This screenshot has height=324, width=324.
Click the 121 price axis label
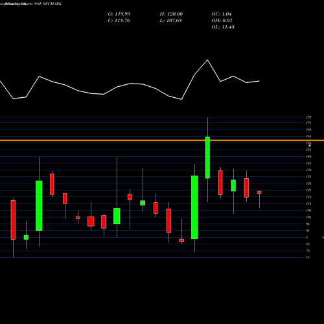[x=308, y=191]
